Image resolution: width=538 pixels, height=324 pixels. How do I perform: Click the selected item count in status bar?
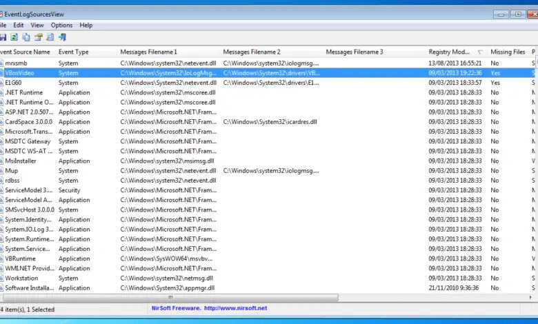[x=28, y=310]
